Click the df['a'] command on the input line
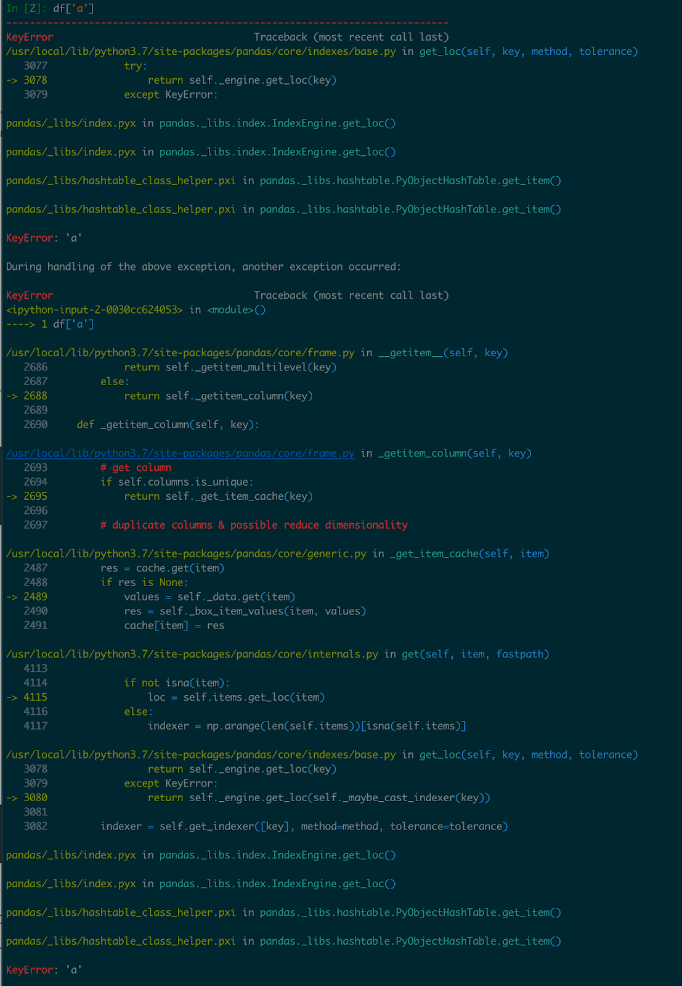This screenshot has height=986, width=682. (73, 9)
